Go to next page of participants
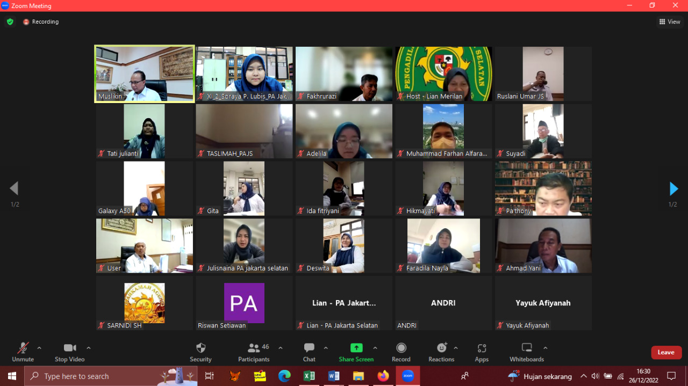Viewport: 688px width, 386px height. tap(673, 188)
